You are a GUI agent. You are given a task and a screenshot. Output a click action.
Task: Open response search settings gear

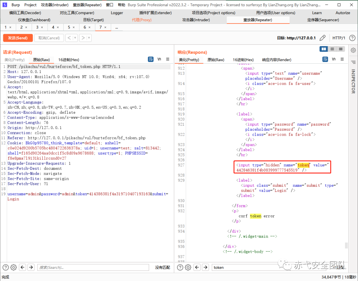tap(188, 267)
